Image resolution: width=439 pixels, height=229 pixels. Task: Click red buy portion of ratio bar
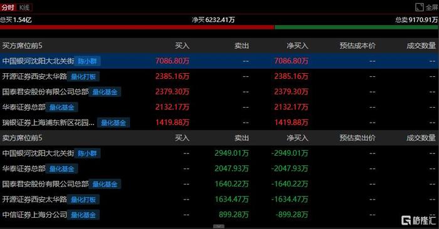137,27
